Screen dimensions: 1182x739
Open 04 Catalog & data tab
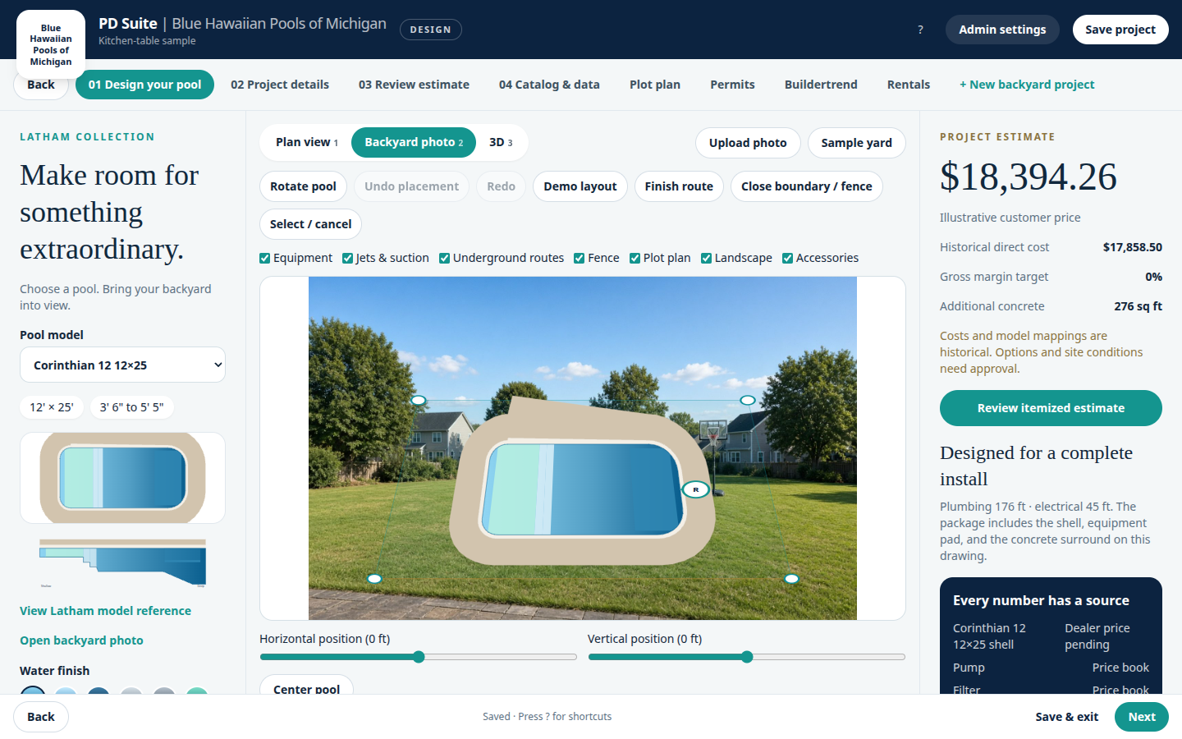tap(549, 85)
